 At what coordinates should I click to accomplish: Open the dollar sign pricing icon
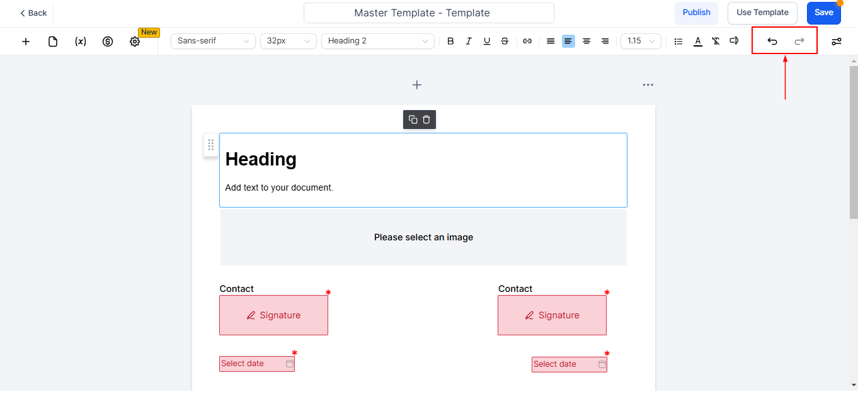108,42
